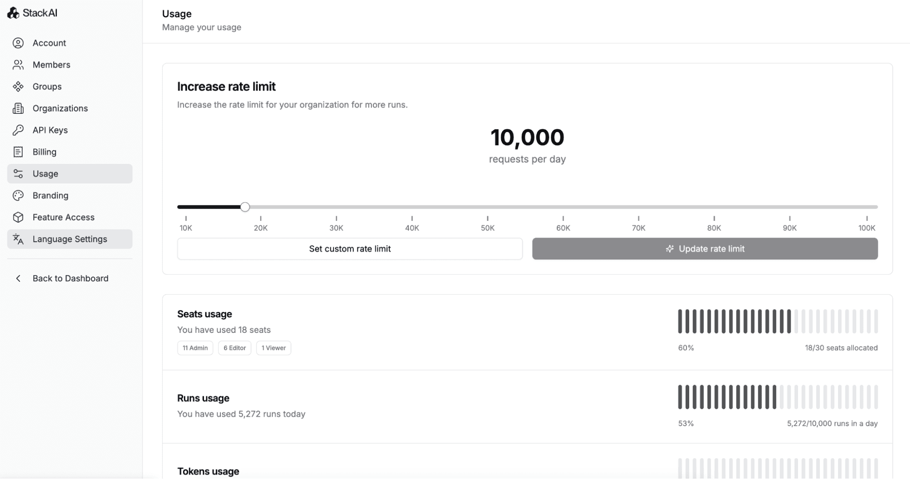Click the API Keys key icon
910x479 pixels.
[18, 130]
